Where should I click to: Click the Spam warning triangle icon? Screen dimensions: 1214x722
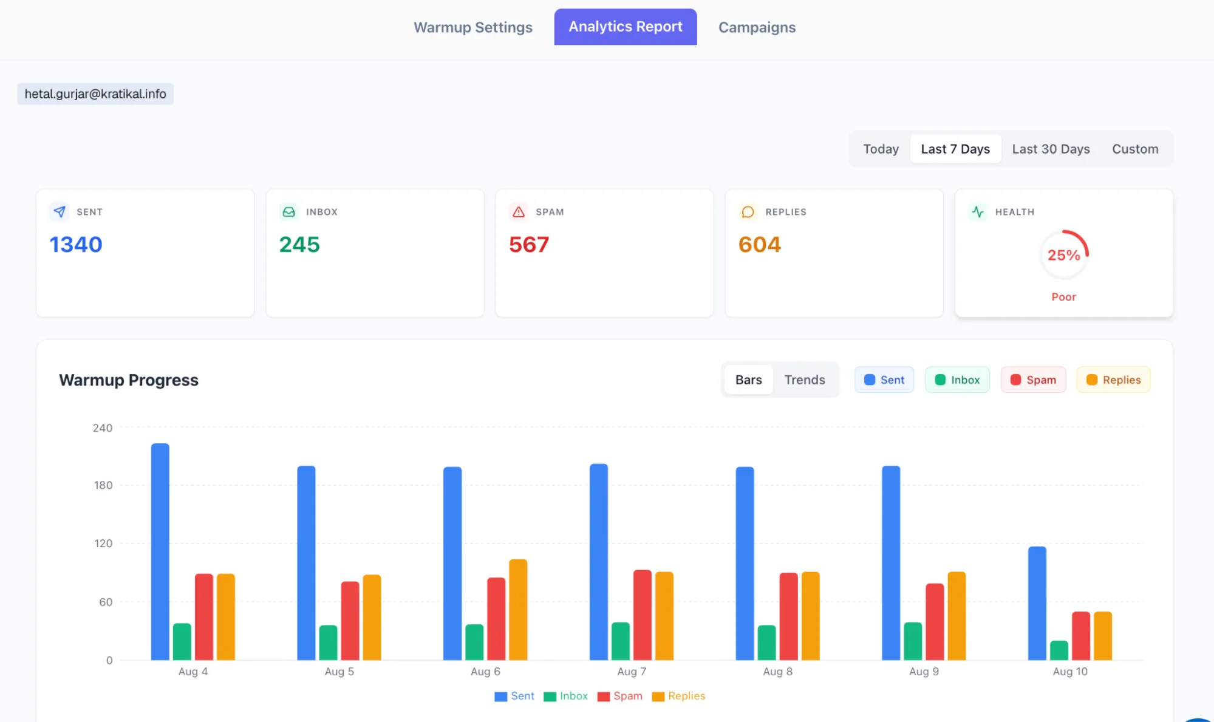pyautogui.click(x=518, y=211)
